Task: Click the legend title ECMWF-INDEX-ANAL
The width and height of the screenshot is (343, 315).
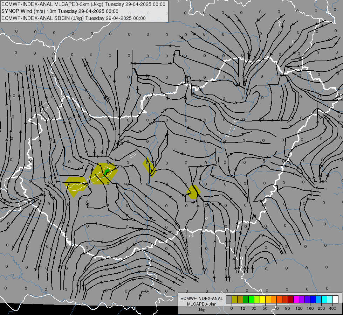Action: click(x=202, y=299)
